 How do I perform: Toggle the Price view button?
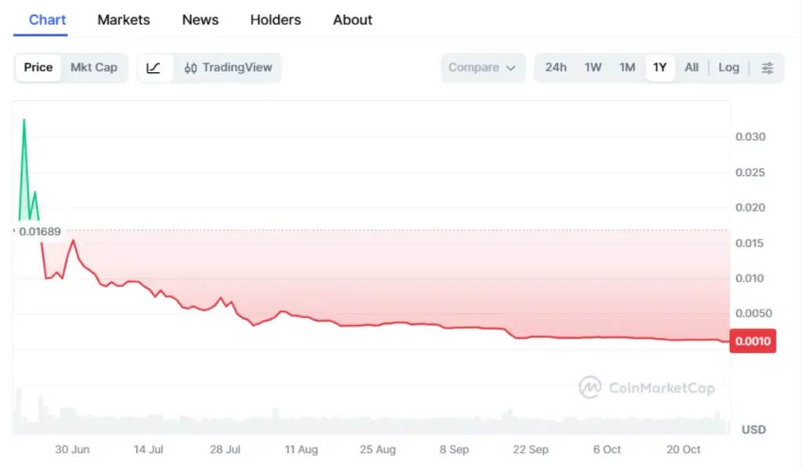38,67
